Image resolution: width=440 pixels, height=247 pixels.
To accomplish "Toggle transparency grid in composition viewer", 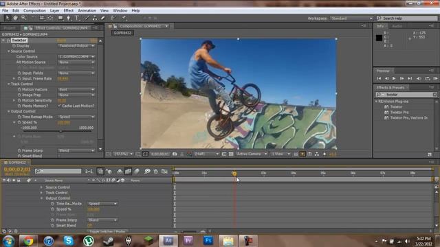I will (x=231, y=154).
